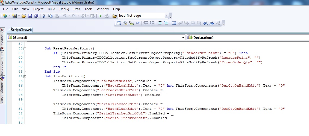Screen dimensions: 309x136
Task: Go to next bookmark in folder
Action: pos(199,23)
